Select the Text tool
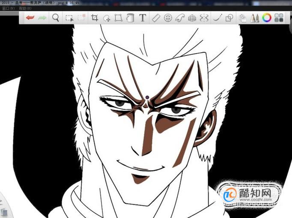The image size is (292, 218). [143, 18]
